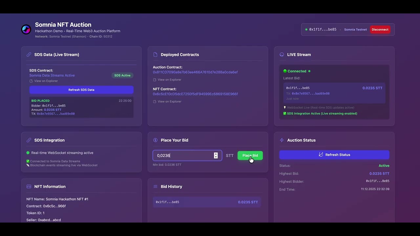Viewport: 420px width, 236px height.
Task: Click the Contract: 0x6c5c...966f line
Action: click(x=46, y=206)
